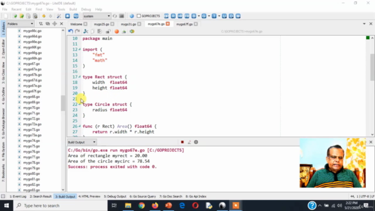Image resolution: width=375 pixels, height=211 pixels.
Task: Click the filter icon in Folders panel
Action: point(41,23)
